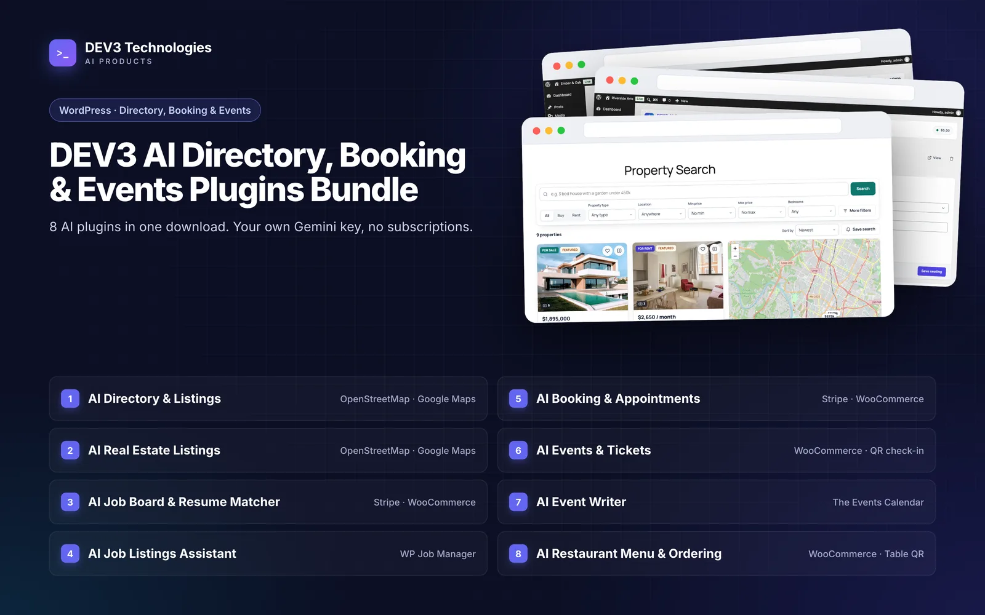
Task: Zoom in the map with plus button
Action: point(735,248)
